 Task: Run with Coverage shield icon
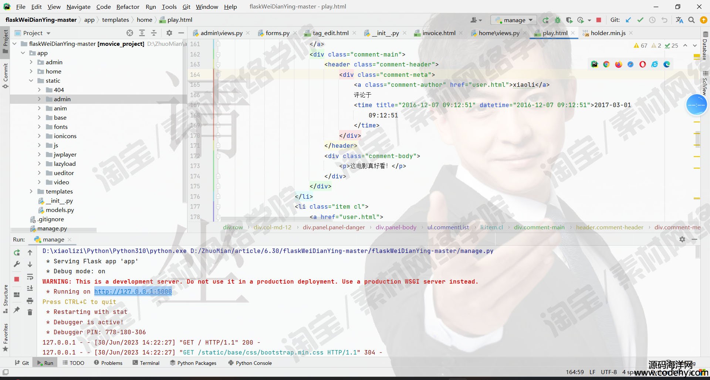pyautogui.click(x=569, y=20)
